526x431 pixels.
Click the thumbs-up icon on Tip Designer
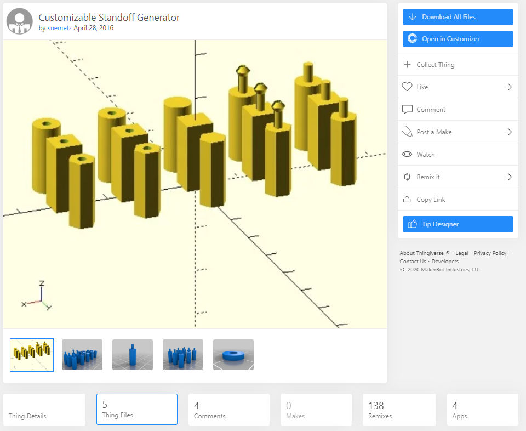[414, 224]
